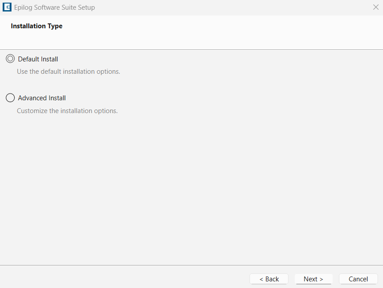The image size is (383, 288).
Task: Click the 'Use the default installation options' description
Action: pyautogui.click(x=68, y=71)
